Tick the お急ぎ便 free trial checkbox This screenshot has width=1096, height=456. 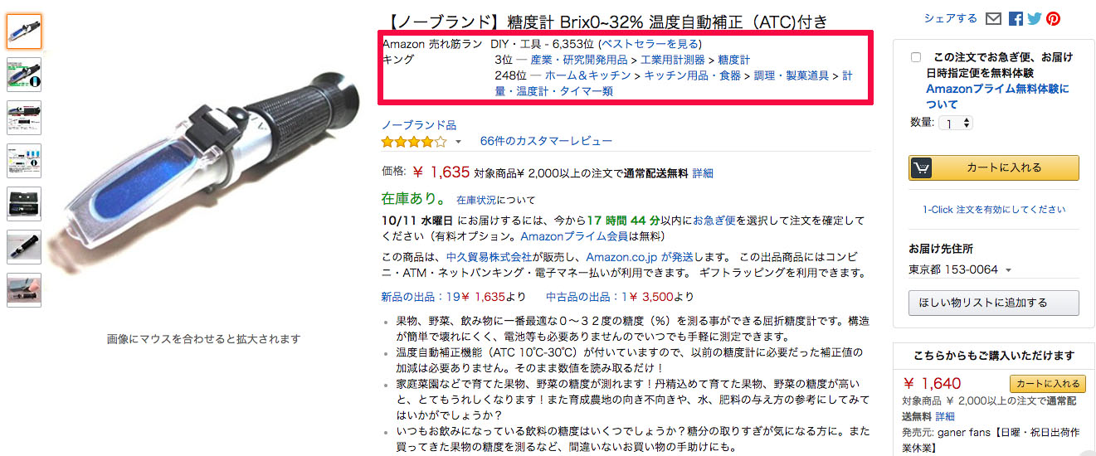[x=916, y=57]
